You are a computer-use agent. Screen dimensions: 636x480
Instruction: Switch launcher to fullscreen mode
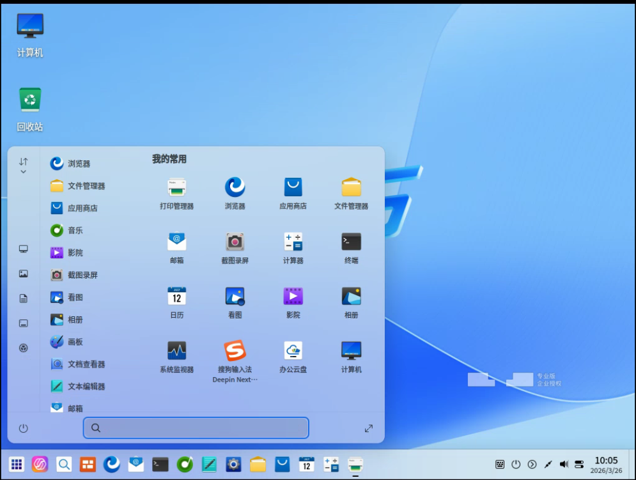(369, 428)
